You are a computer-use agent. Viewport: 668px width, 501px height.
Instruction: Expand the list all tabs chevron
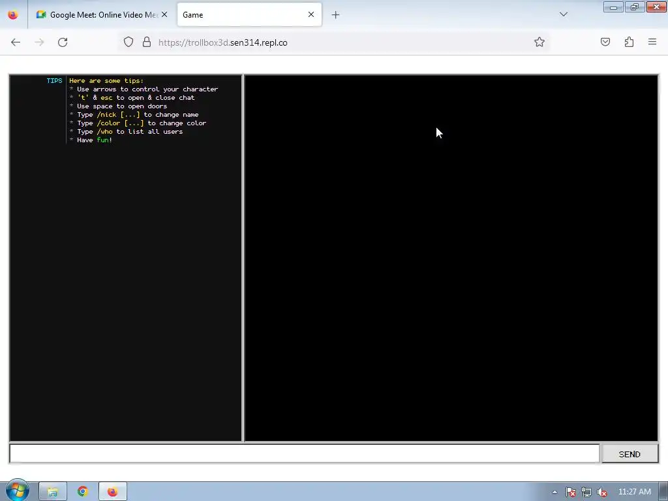[x=563, y=14]
